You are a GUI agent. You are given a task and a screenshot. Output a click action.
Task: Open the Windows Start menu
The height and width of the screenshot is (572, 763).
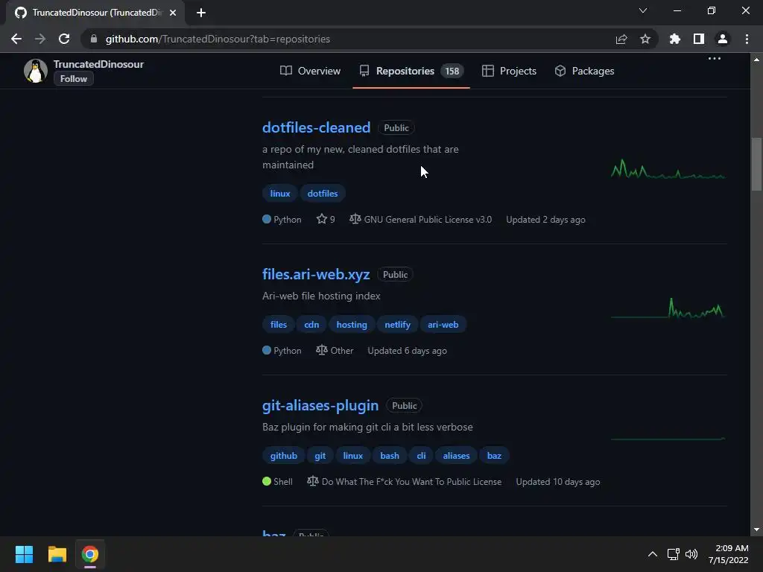tap(24, 554)
